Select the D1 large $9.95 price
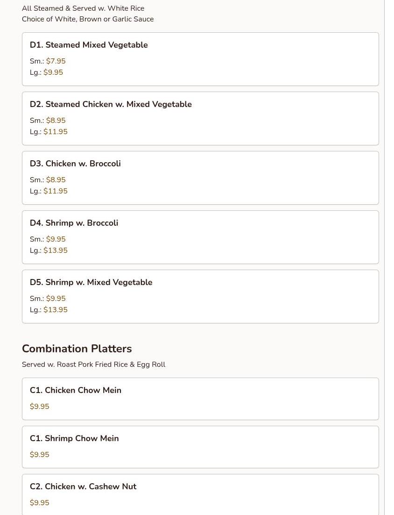The width and height of the screenshot is (394, 515). [53, 72]
